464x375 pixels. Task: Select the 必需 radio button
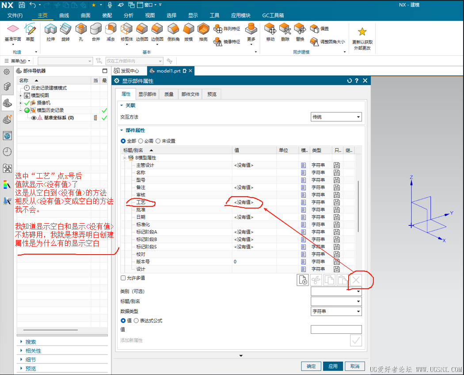(x=141, y=141)
